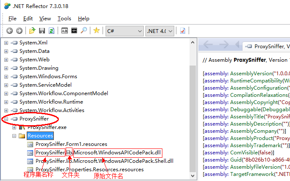
Task: Click the Debuggable attribute link
Action: tap(245, 110)
